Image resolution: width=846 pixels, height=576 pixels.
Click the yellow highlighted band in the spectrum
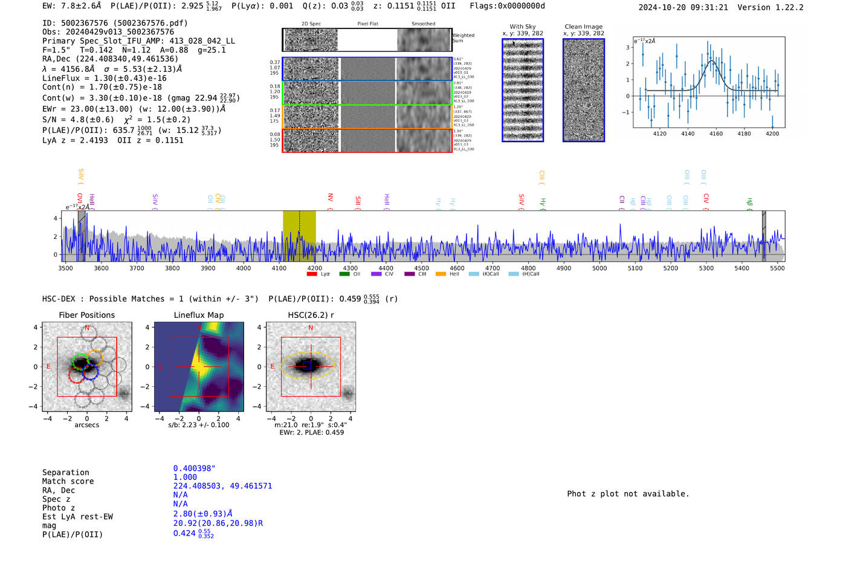[299, 236]
